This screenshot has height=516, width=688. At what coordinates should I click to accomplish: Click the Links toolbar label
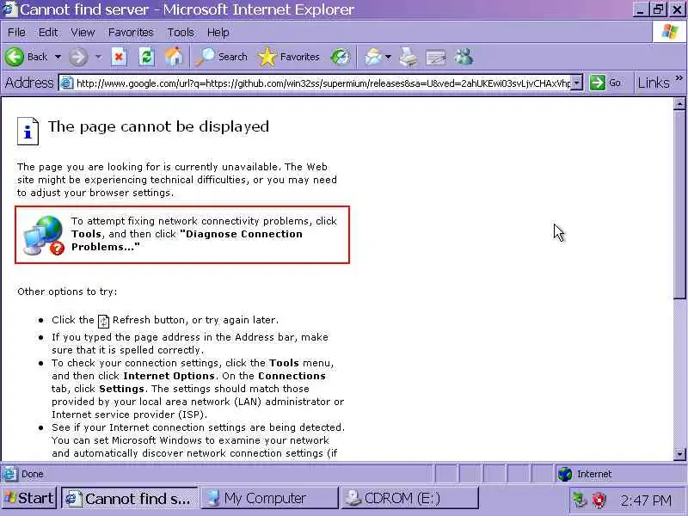pyautogui.click(x=654, y=83)
